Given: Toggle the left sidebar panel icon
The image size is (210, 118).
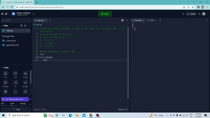Looking at the screenshot, I should [3, 14].
